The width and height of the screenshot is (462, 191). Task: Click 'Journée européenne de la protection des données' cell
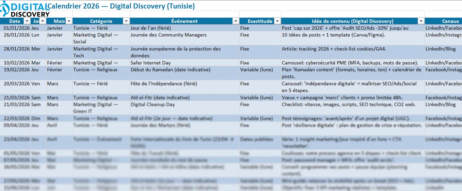tap(185, 52)
